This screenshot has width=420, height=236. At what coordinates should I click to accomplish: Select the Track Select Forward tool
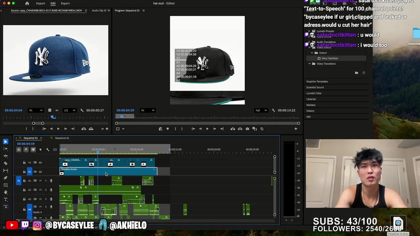pyautogui.click(x=6, y=149)
